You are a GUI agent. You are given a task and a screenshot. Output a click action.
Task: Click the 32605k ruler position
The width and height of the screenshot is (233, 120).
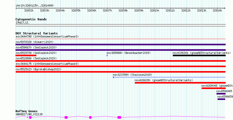(x=76, y=10)
